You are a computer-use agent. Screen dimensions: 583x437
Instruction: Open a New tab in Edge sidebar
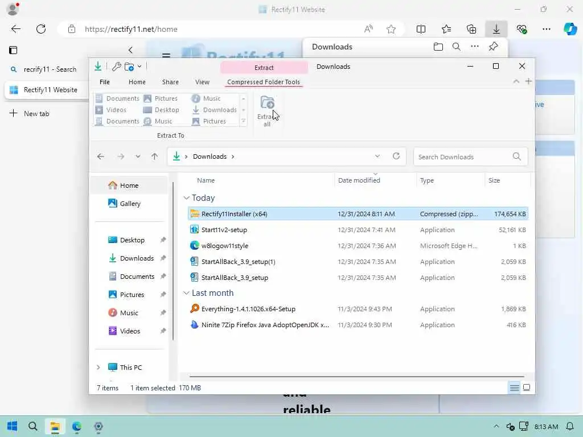[x=30, y=114]
